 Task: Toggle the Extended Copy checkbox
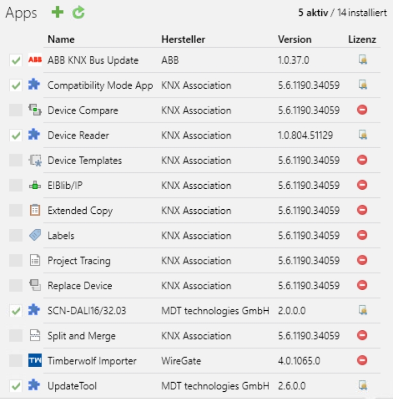pos(16,210)
